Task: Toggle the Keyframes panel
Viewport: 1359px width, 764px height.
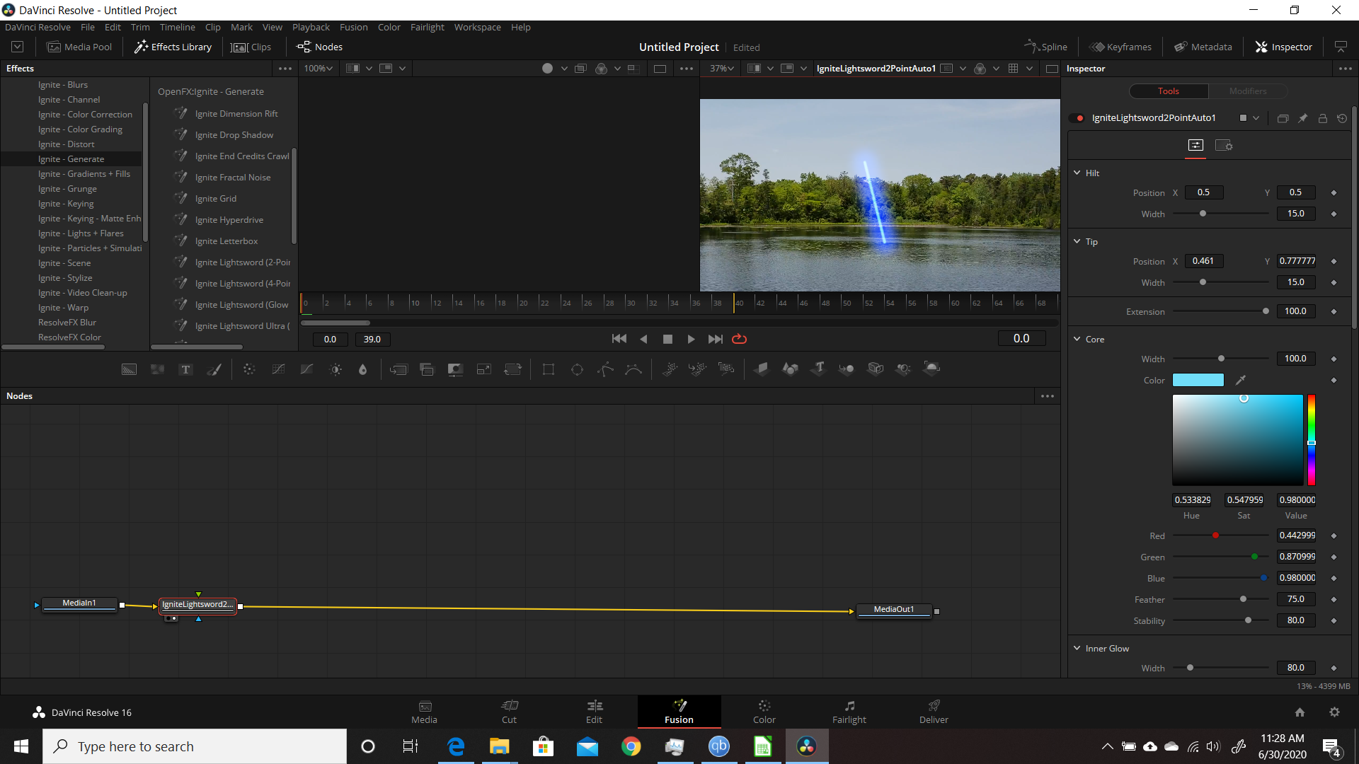Action: click(1120, 47)
